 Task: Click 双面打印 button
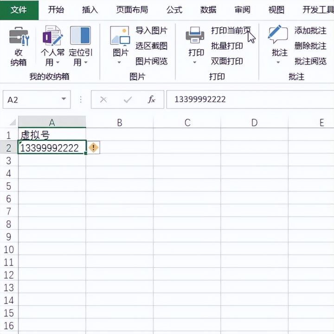coord(227,61)
